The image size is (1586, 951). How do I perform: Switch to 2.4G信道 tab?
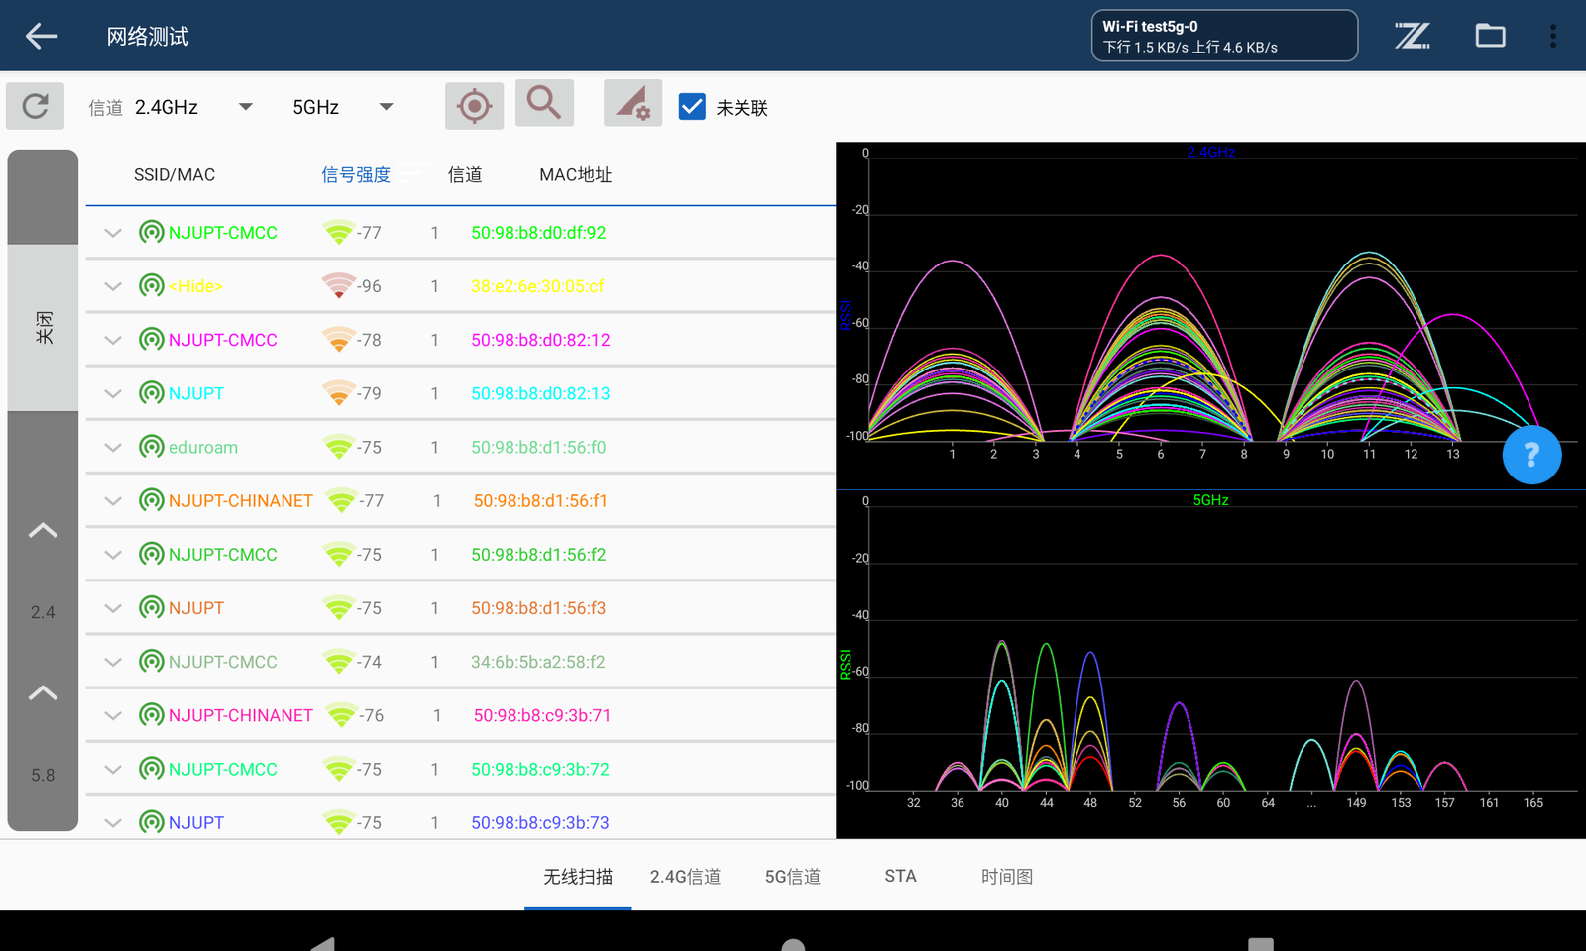click(685, 877)
